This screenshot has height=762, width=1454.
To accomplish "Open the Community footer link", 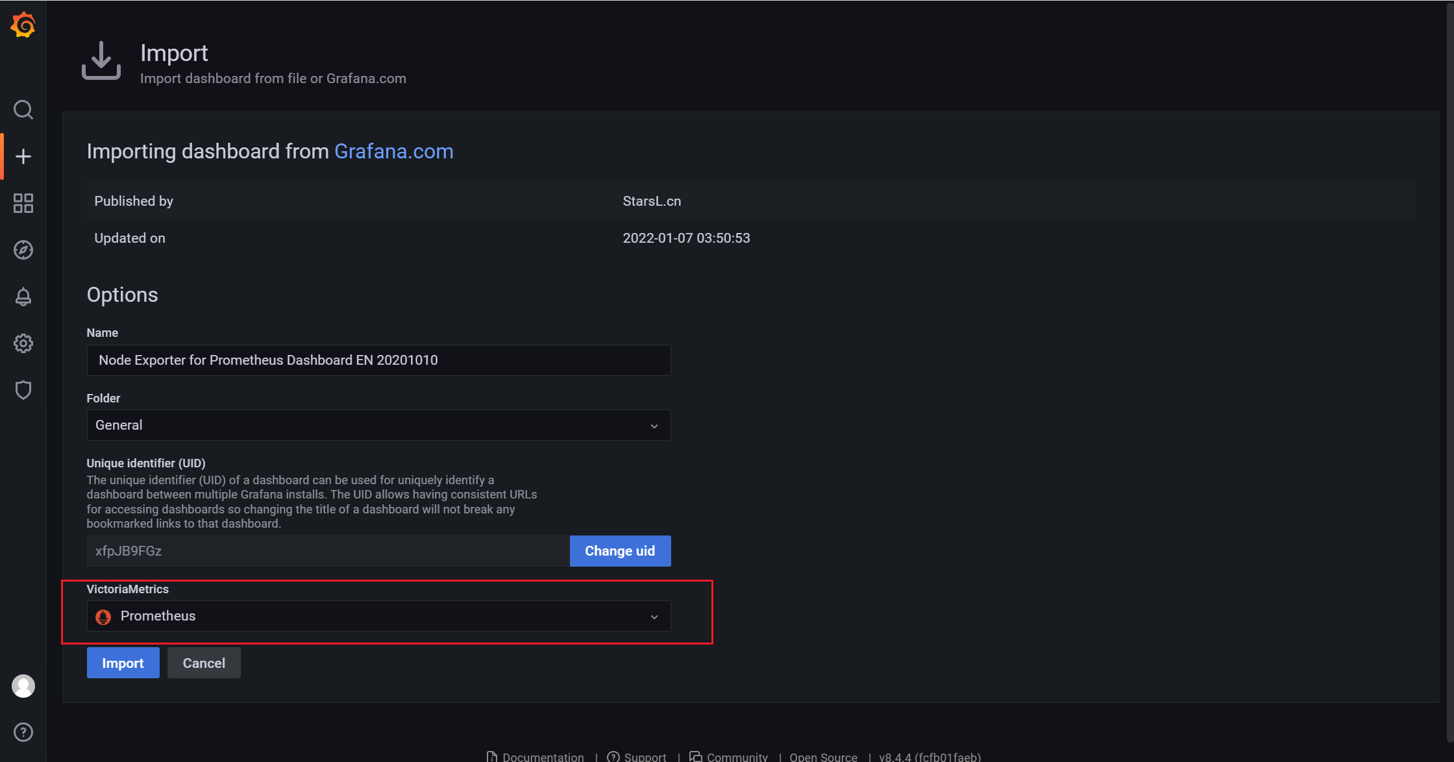I will (x=736, y=757).
